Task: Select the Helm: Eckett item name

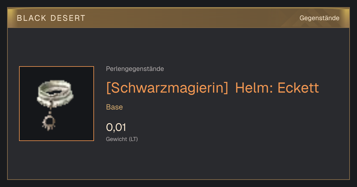Action: (277, 88)
